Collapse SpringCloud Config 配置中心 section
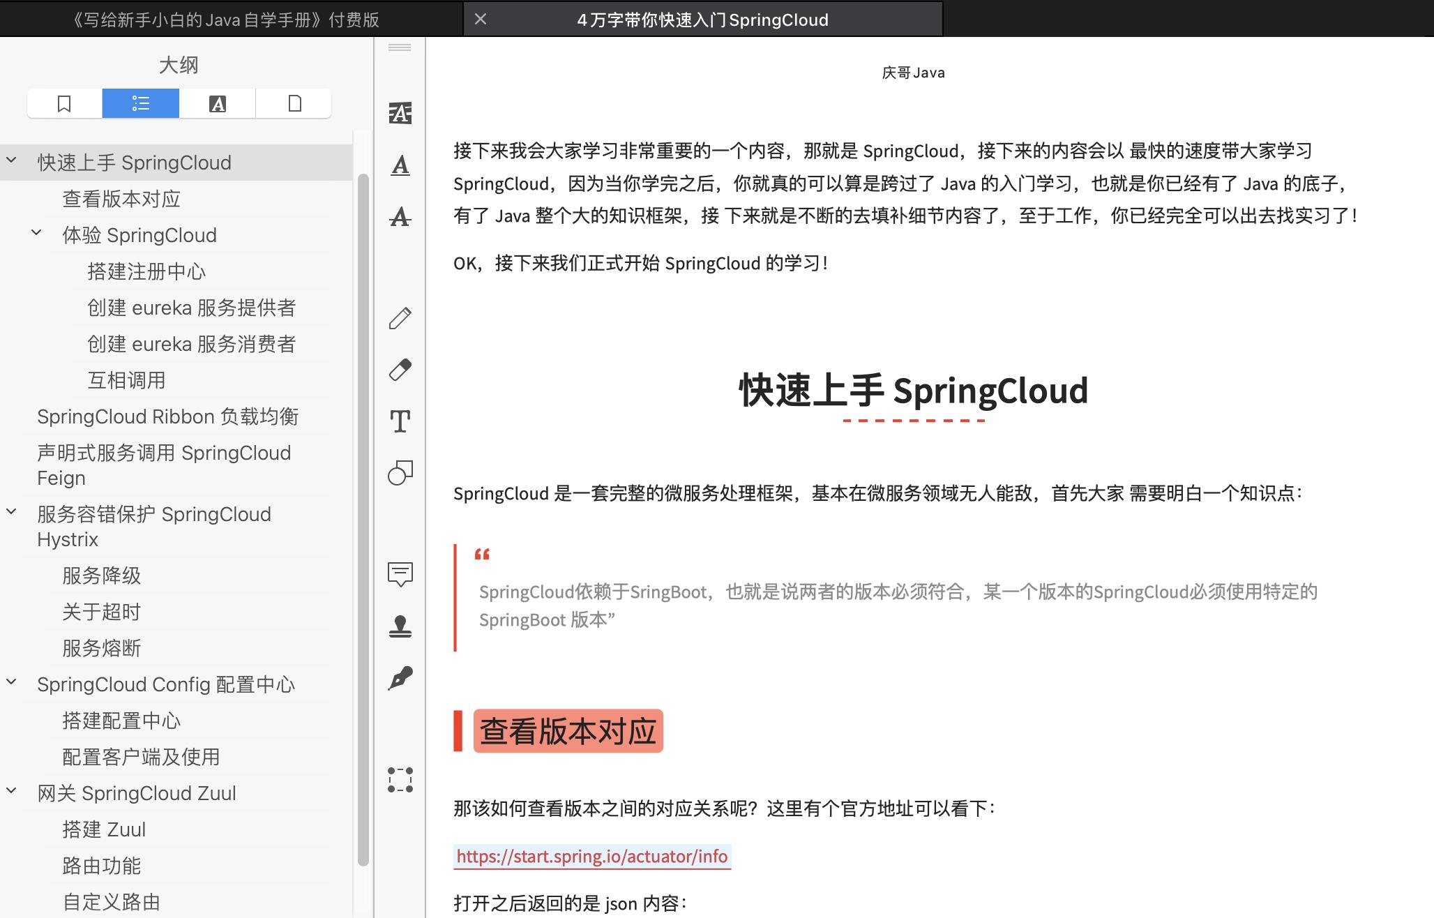The width and height of the screenshot is (1434, 918). (x=12, y=682)
